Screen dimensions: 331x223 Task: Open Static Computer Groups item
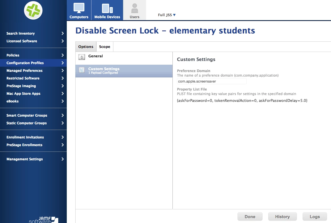coord(27,123)
